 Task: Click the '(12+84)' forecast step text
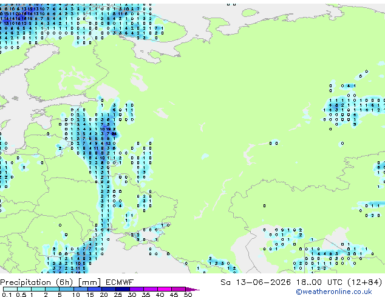tap(365, 282)
